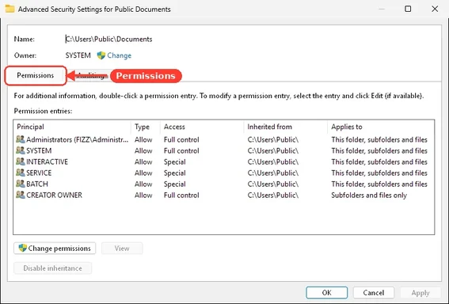
Task: Click the Change owner link
Action: (x=119, y=55)
